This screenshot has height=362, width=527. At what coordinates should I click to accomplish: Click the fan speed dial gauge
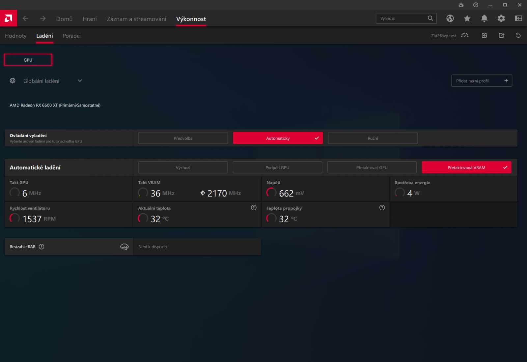(x=14, y=218)
